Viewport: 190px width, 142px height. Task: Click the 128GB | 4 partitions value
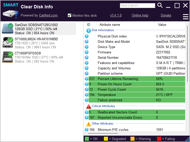point(170,68)
